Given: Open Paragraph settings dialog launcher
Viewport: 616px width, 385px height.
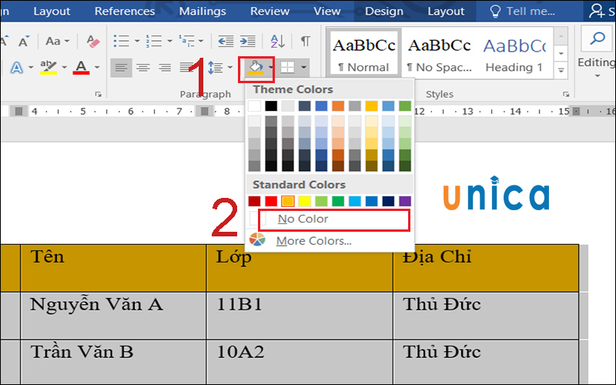Looking at the screenshot, I should [99, 94].
